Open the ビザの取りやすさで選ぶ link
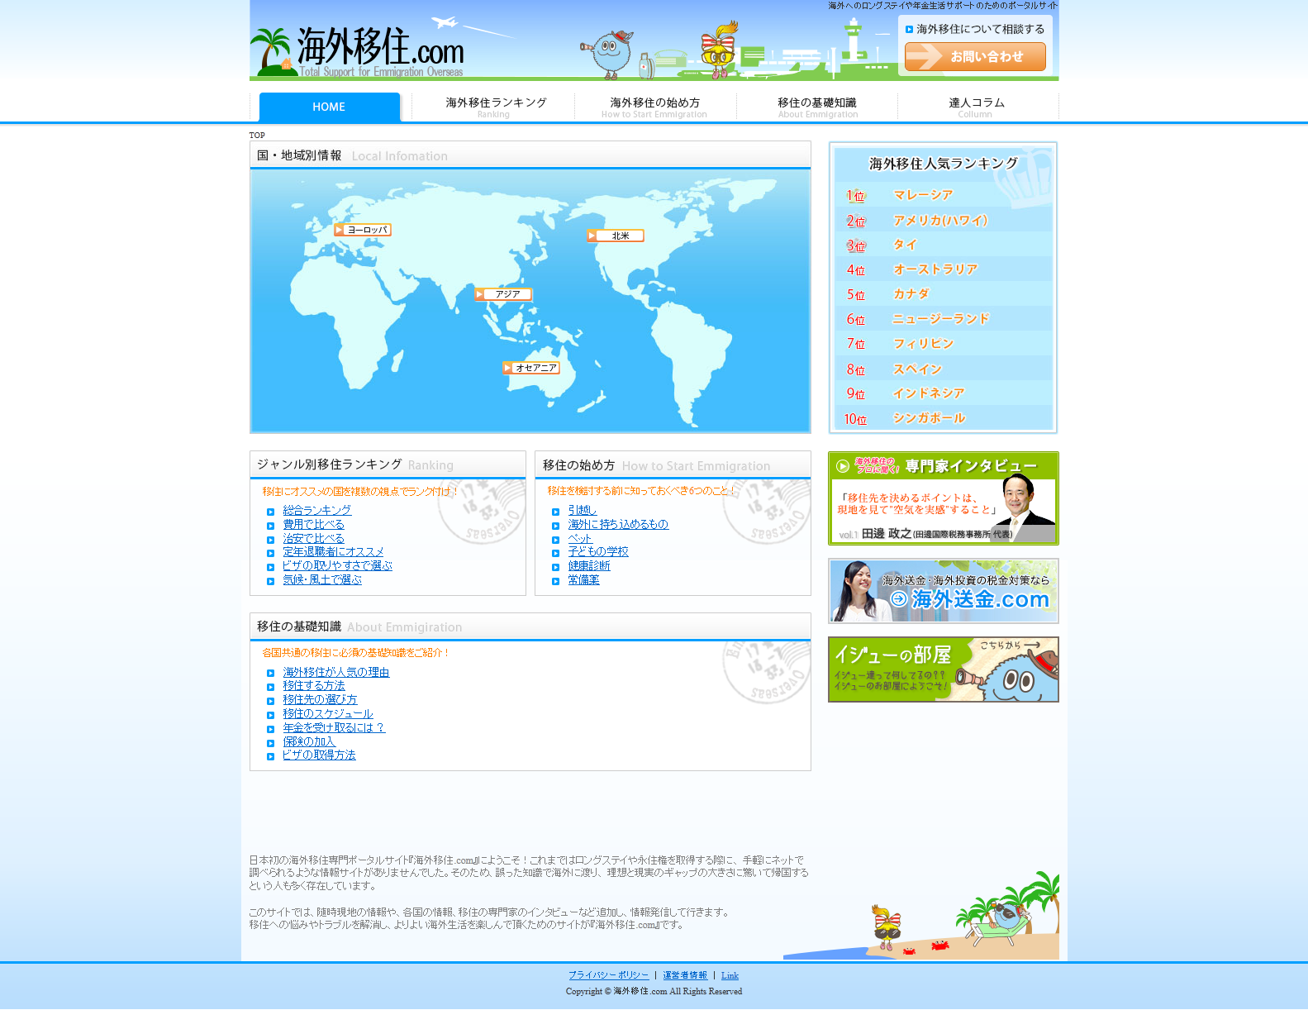The height and width of the screenshot is (1010, 1308). (337, 566)
